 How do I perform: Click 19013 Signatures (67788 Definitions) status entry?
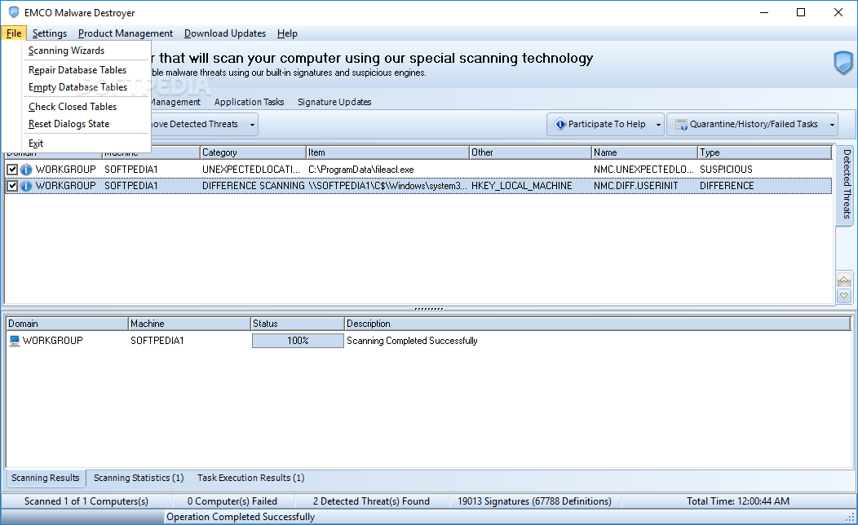(x=534, y=501)
